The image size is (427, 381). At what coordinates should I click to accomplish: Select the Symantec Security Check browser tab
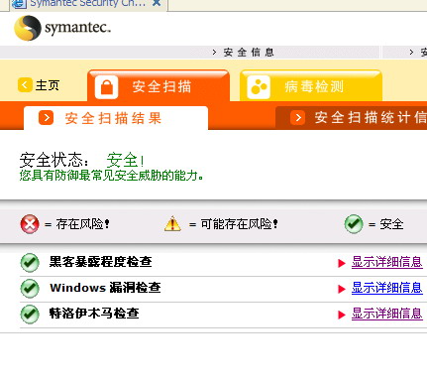coord(88,4)
